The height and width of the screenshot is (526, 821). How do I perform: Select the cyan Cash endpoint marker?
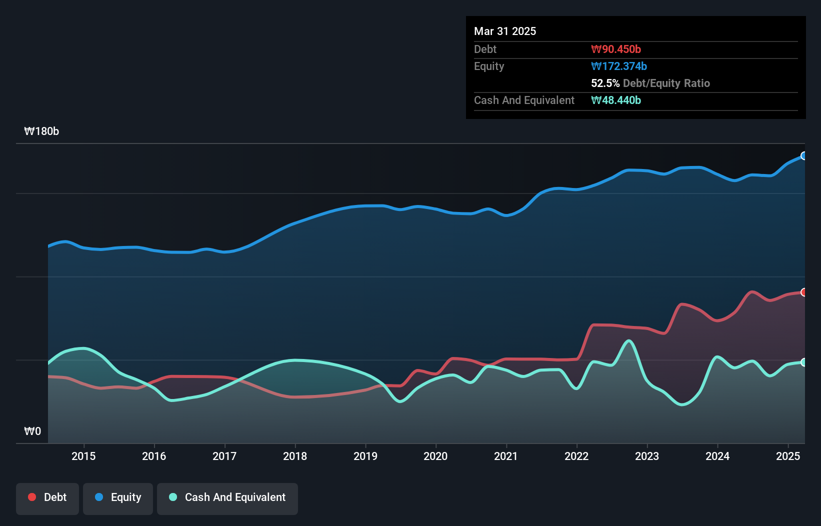coord(803,362)
